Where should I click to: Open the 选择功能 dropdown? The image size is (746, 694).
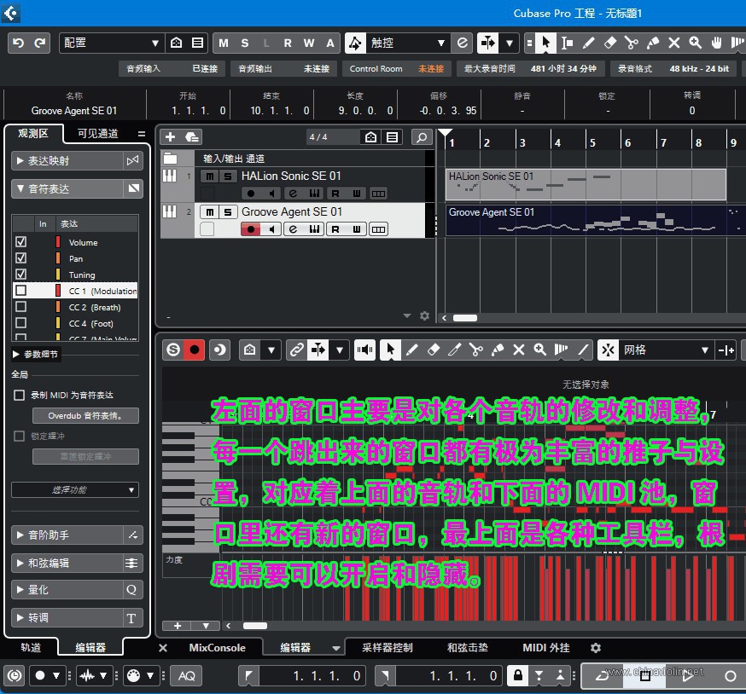tap(75, 489)
